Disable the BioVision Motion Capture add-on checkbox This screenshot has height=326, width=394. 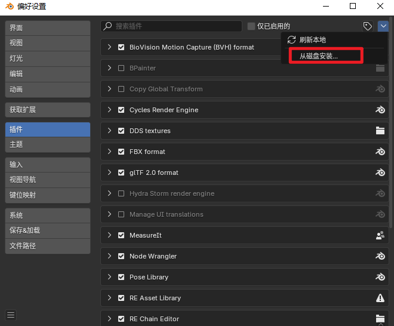click(121, 47)
